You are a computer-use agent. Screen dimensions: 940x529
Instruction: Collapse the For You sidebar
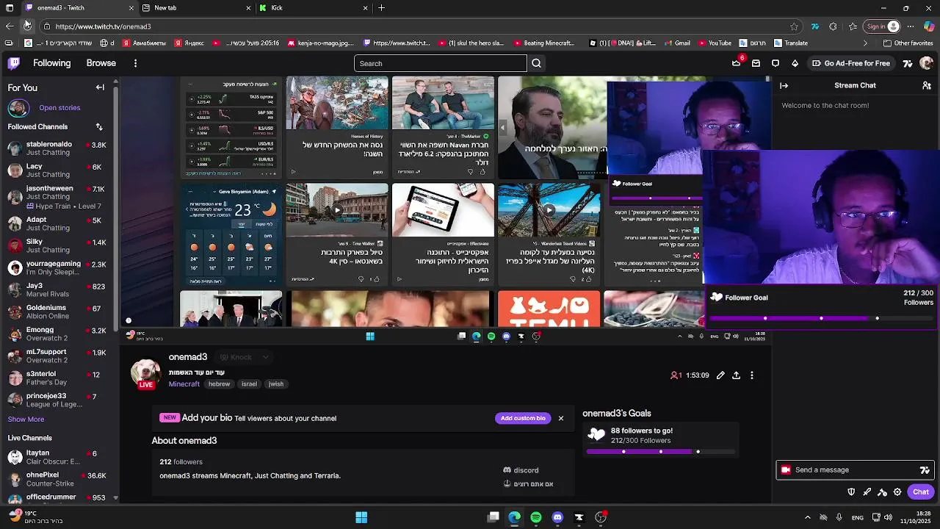tap(100, 87)
